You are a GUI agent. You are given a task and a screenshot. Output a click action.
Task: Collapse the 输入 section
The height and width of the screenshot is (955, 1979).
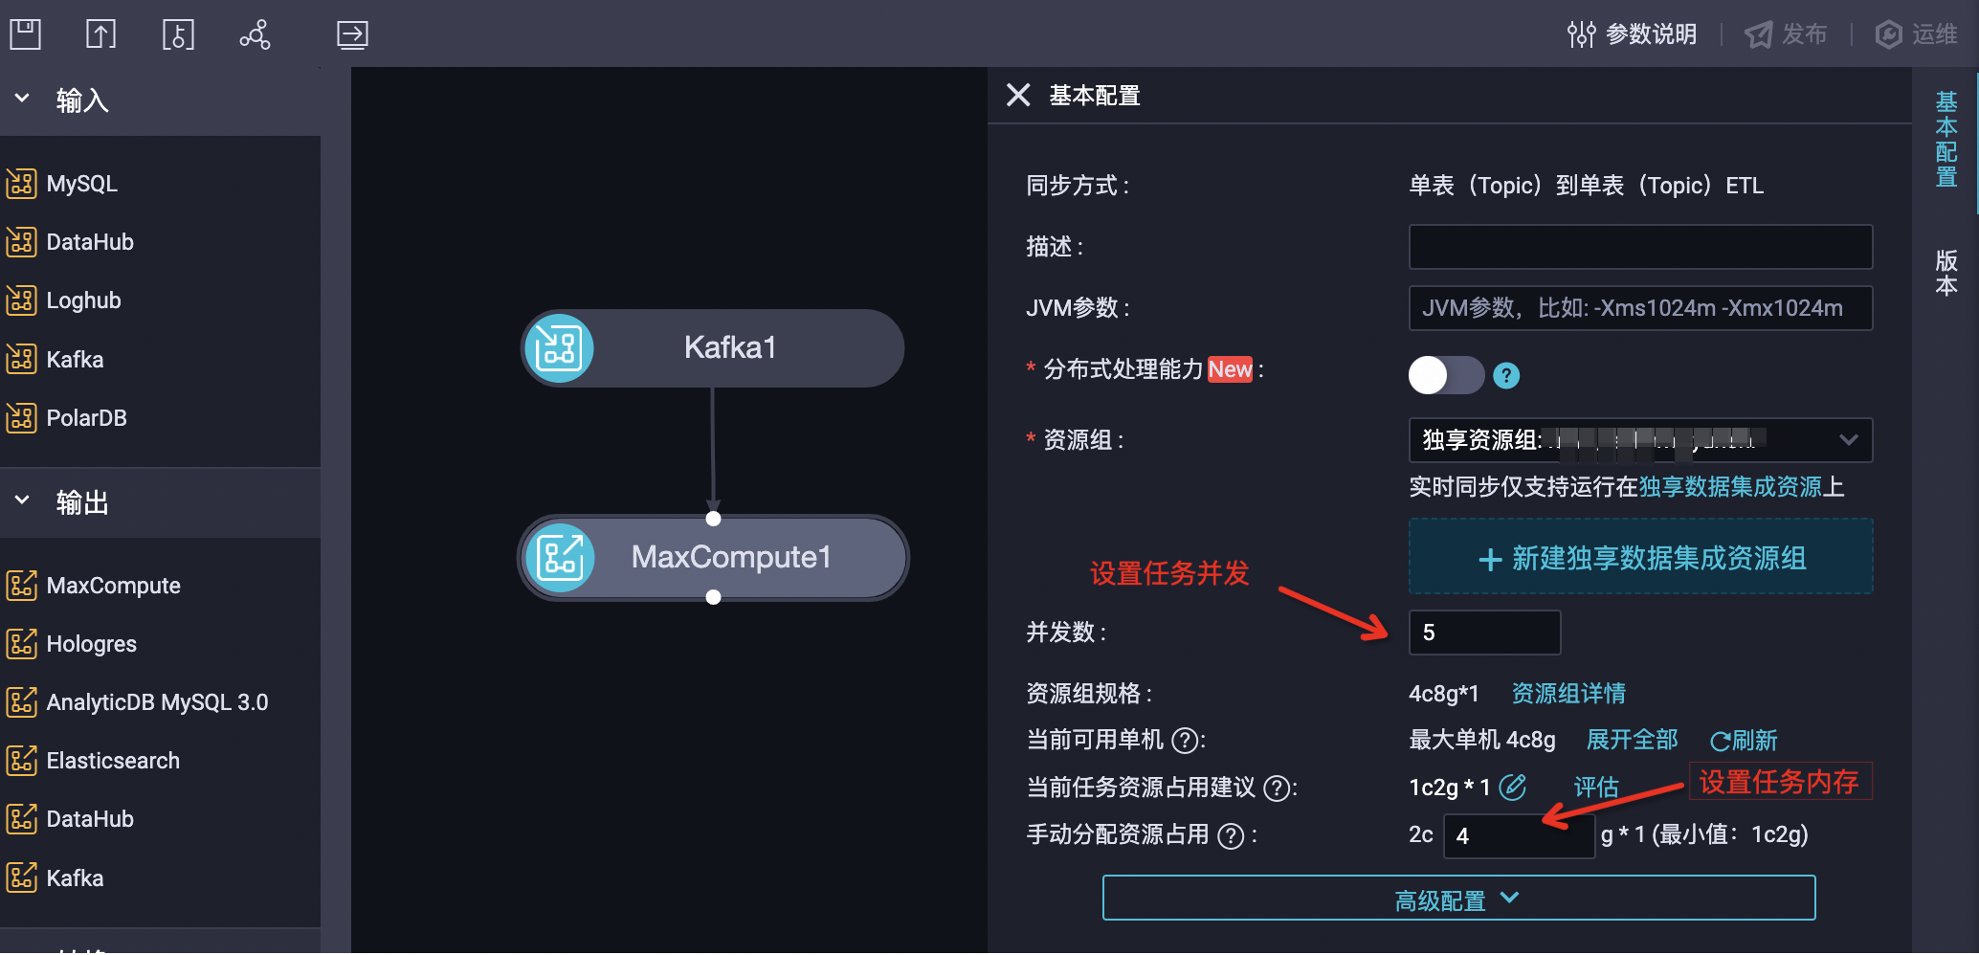click(22, 99)
